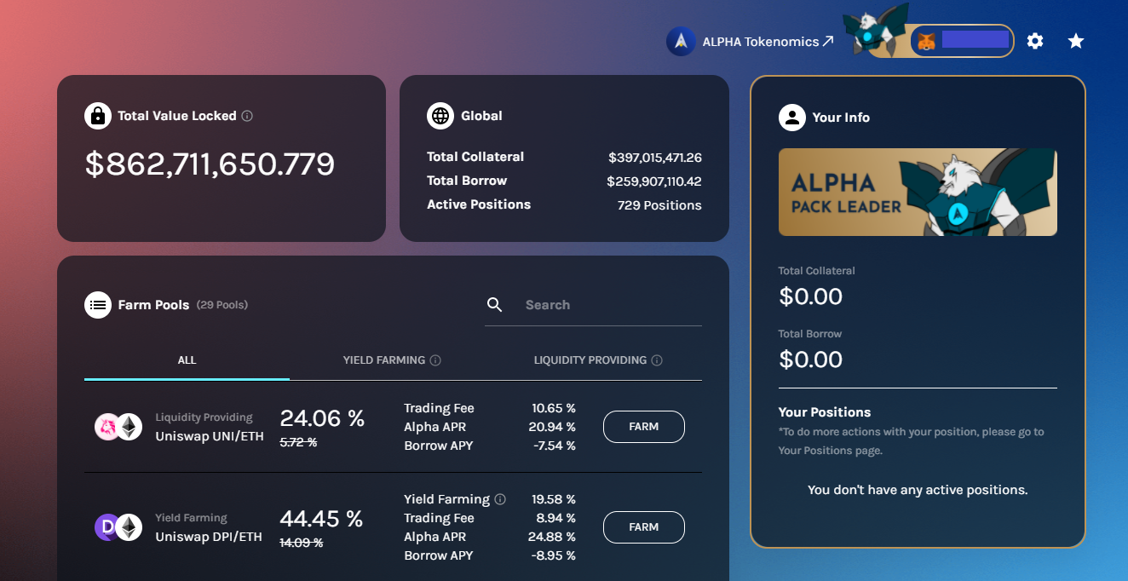Click the ALPHA logo icon
1128x581 pixels.
click(x=681, y=41)
